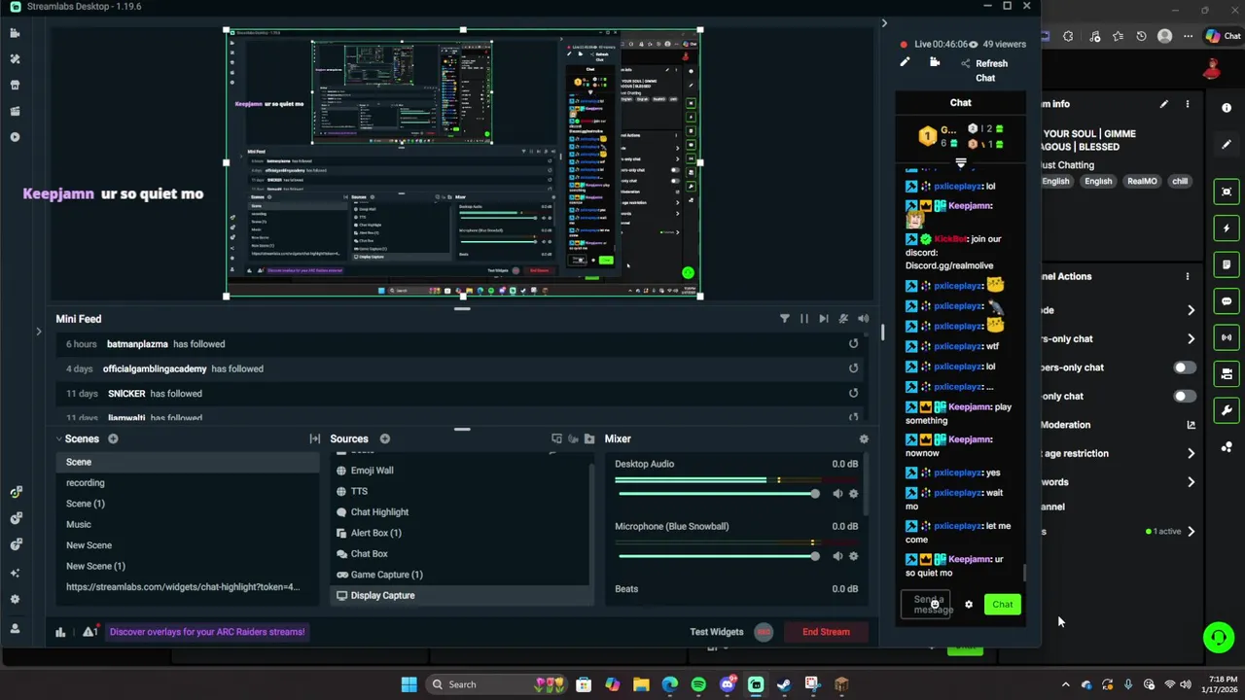The image size is (1245, 700).
Task: Expand subscribers-only chat chevron in browser
Action: tap(1191, 339)
